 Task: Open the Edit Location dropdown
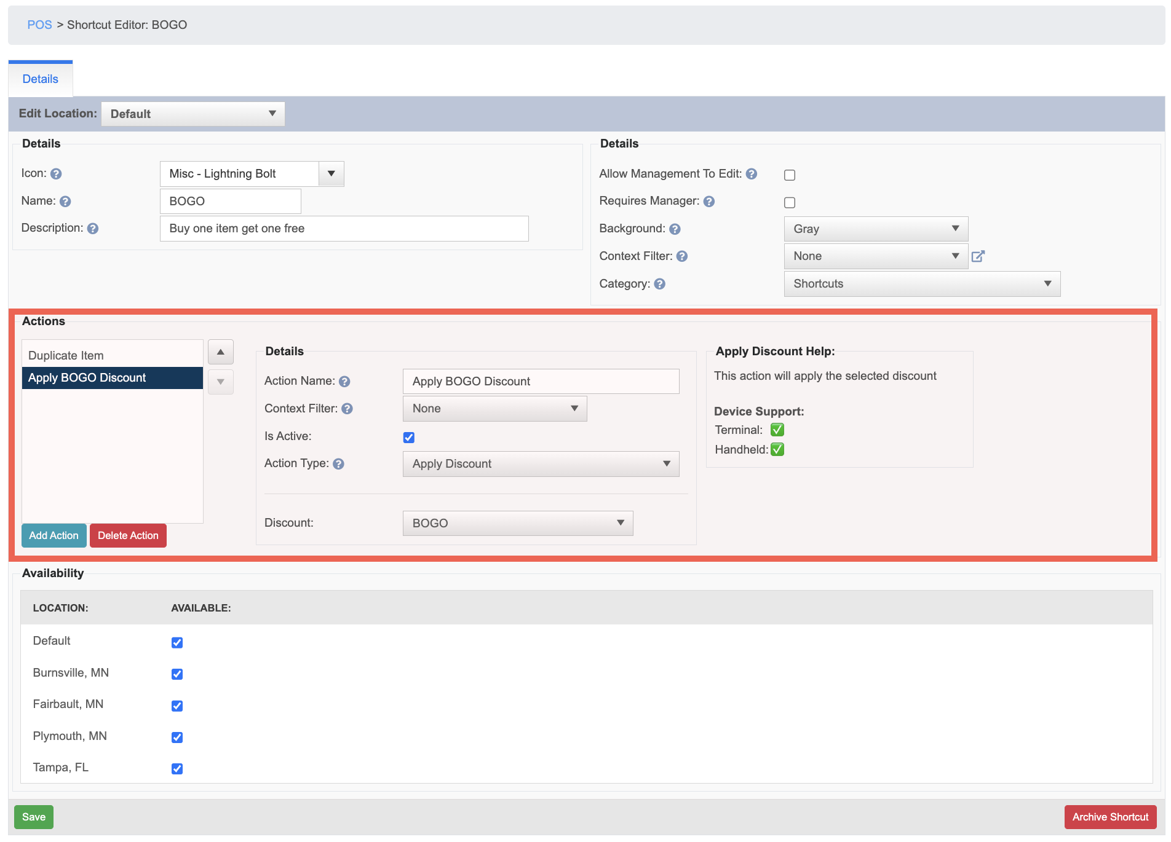[193, 114]
